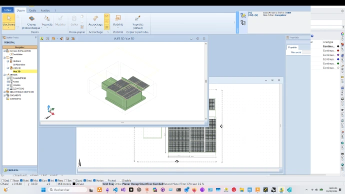
Task: Click black Default layer color swatch
Action: point(74,184)
